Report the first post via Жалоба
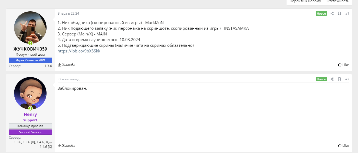 tap(67, 65)
